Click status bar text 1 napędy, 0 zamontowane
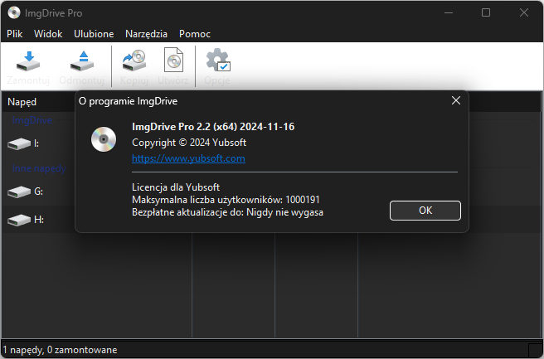The height and width of the screenshot is (359, 544). tap(60, 350)
